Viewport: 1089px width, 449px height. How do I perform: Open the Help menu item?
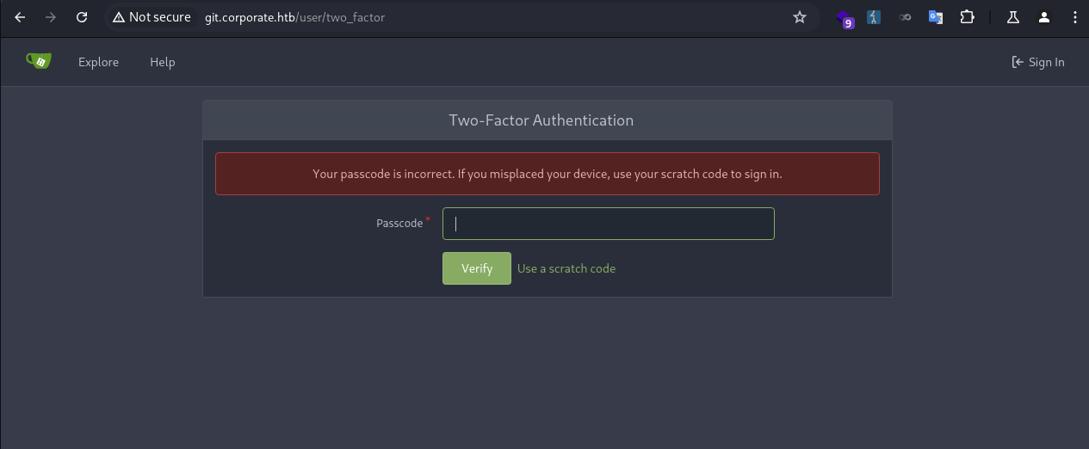162,62
